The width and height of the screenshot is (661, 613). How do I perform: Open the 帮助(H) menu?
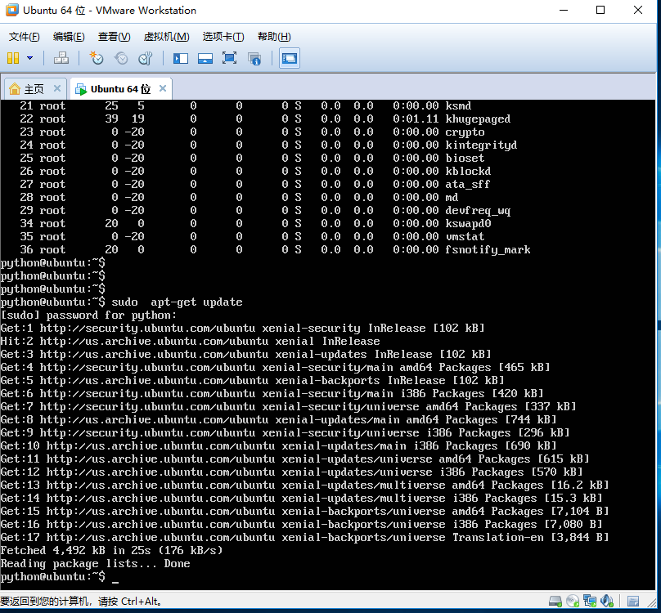pyautogui.click(x=274, y=37)
